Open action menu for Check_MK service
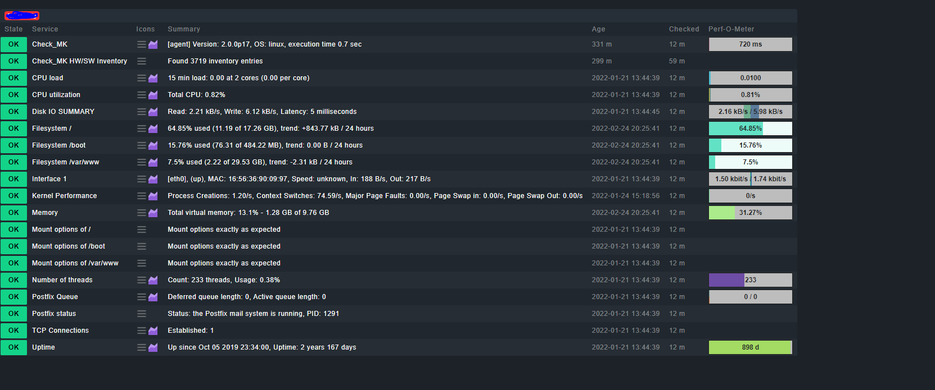Screen dimensions: 935x390 [142, 44]
